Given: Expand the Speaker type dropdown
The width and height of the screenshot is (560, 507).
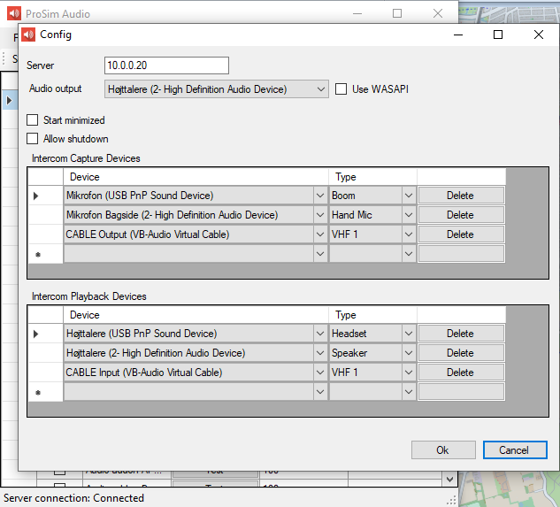Looking at the screenshot, I should point(408,353).
